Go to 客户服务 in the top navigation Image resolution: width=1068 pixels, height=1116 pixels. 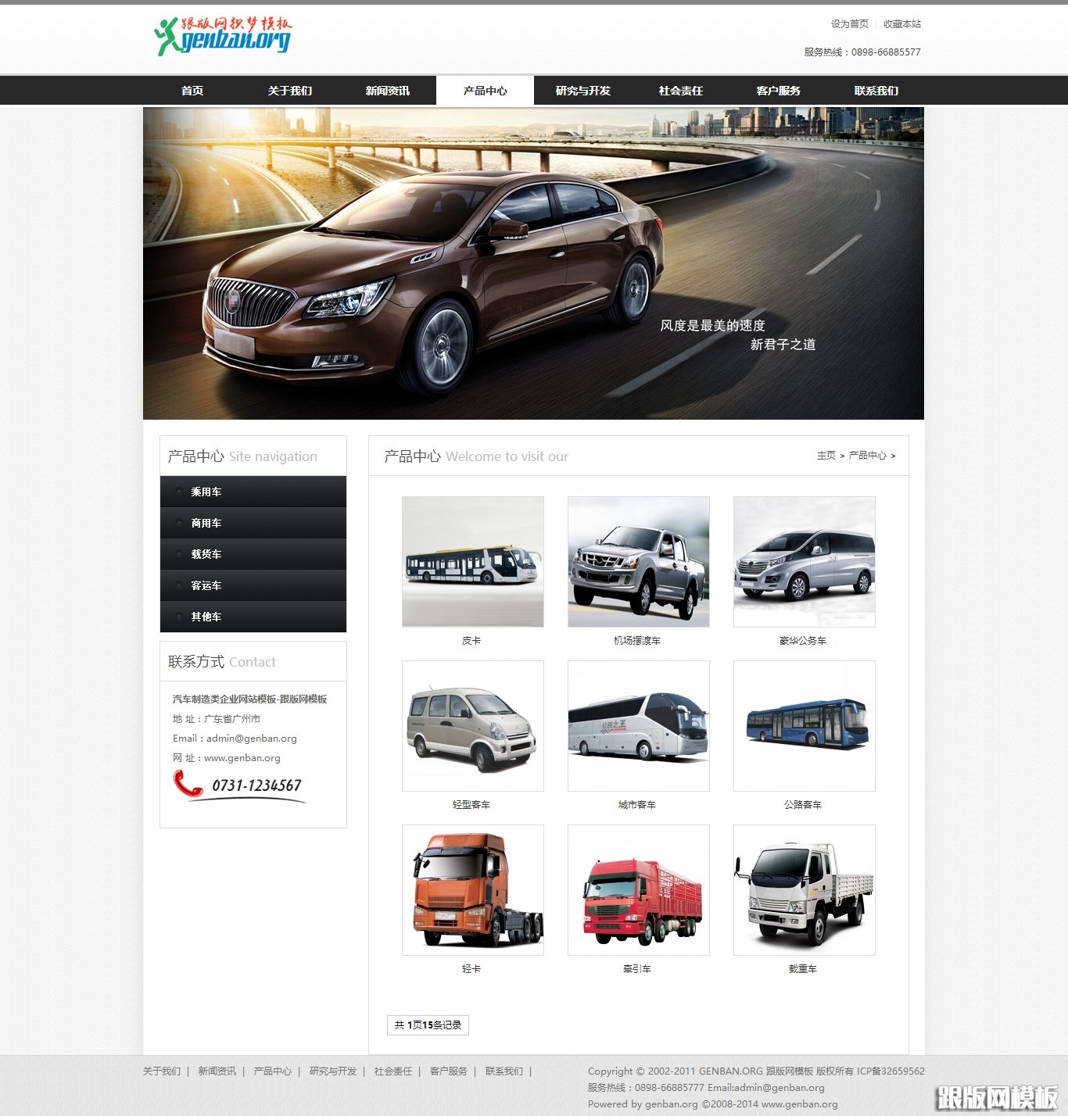tap(779, 91)
